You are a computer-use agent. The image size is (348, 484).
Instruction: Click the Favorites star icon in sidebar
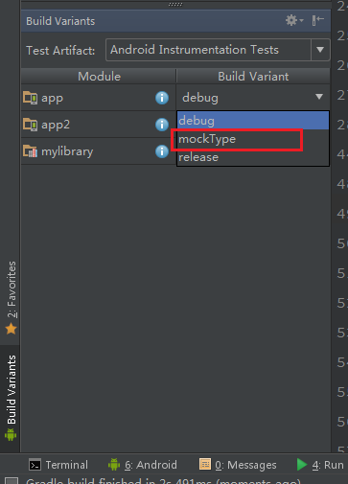point(11,329)
